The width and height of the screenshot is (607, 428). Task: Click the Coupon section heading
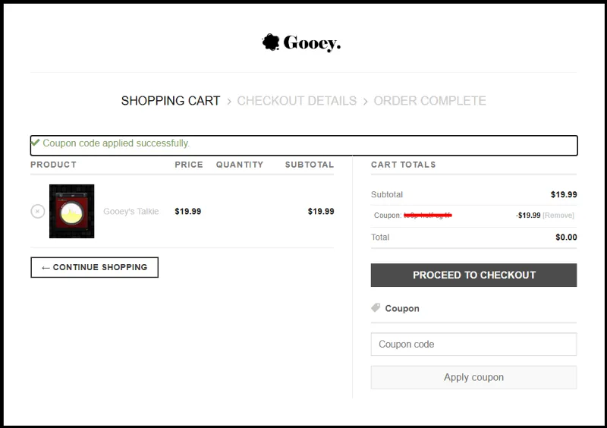click(x=402, y=308)
